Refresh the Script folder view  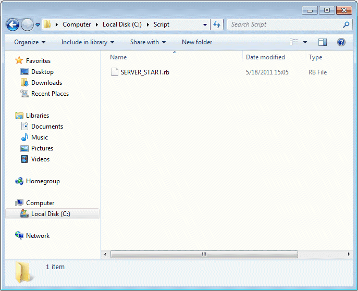[216, 24]
